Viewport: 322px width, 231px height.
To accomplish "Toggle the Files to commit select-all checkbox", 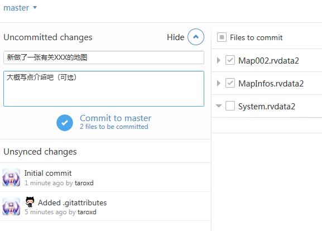I will tap(222, 37).
